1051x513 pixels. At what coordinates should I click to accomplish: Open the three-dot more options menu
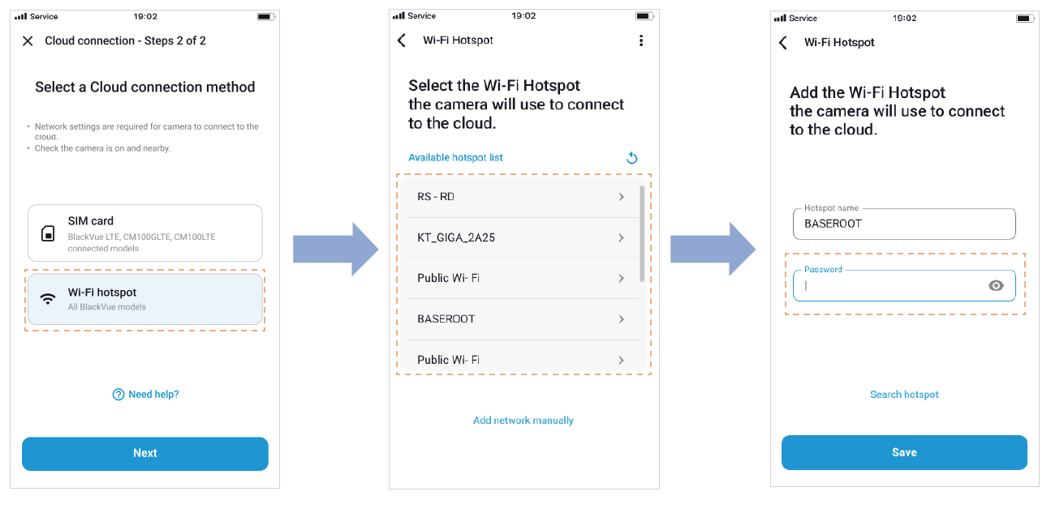(641, 41)
